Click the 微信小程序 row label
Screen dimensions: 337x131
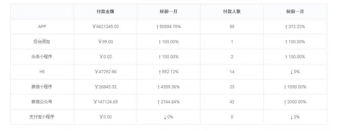click(42, 87)
